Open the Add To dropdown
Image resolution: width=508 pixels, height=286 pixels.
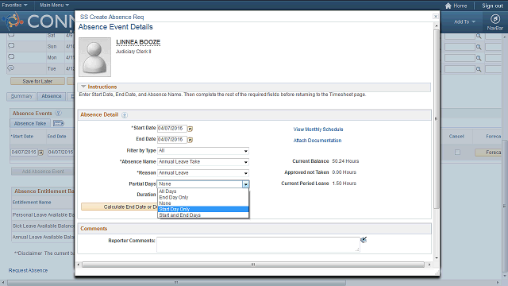(x=464, y=21)
